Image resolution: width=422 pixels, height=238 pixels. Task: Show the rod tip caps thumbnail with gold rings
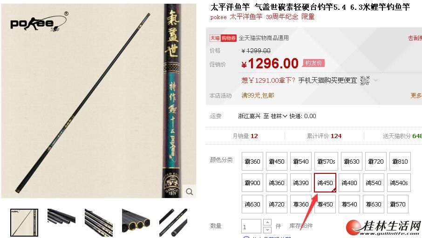click(x=136, y=222)
